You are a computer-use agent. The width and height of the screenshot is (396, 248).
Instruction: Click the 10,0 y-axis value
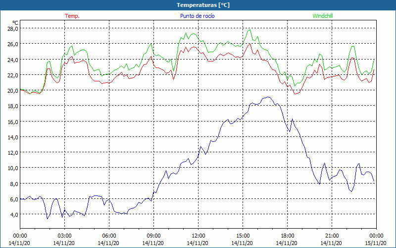pyautogui.click(x=13, y=168)
